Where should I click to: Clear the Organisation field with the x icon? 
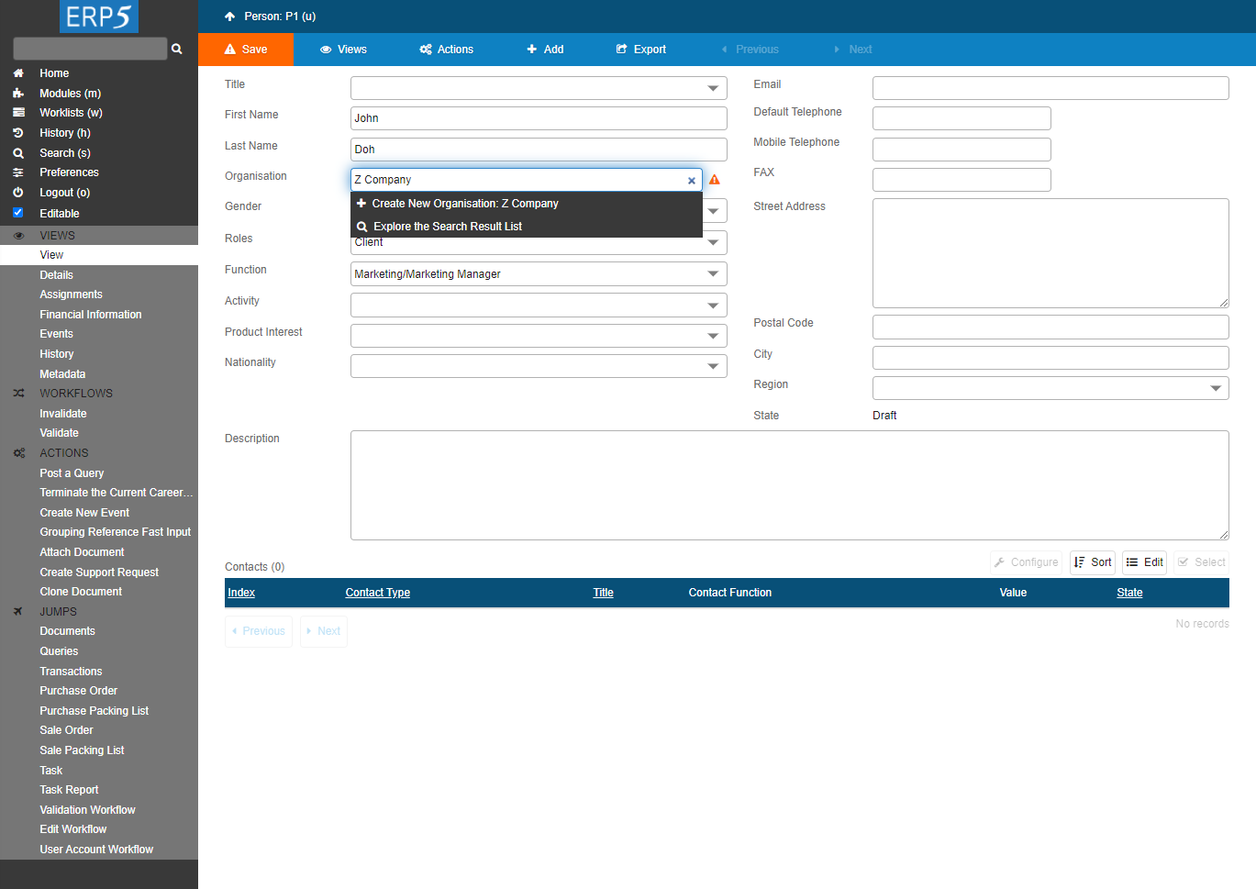click(692, 181)
